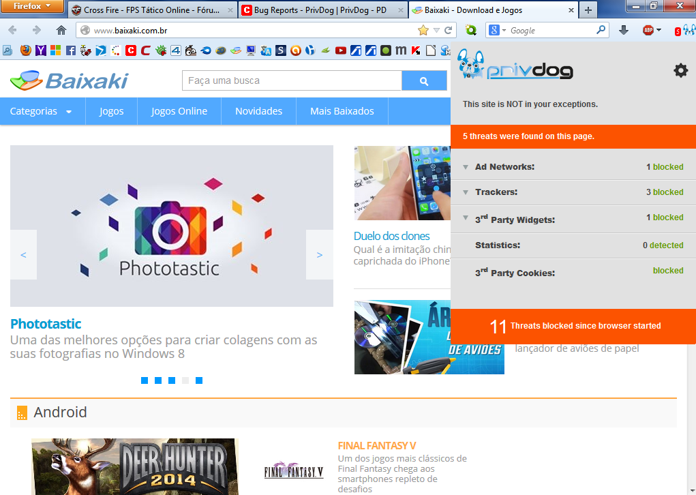Open the Facebook bookmark
The width and height of the screenshot is (696, 495).
click(x=71, y=50)
